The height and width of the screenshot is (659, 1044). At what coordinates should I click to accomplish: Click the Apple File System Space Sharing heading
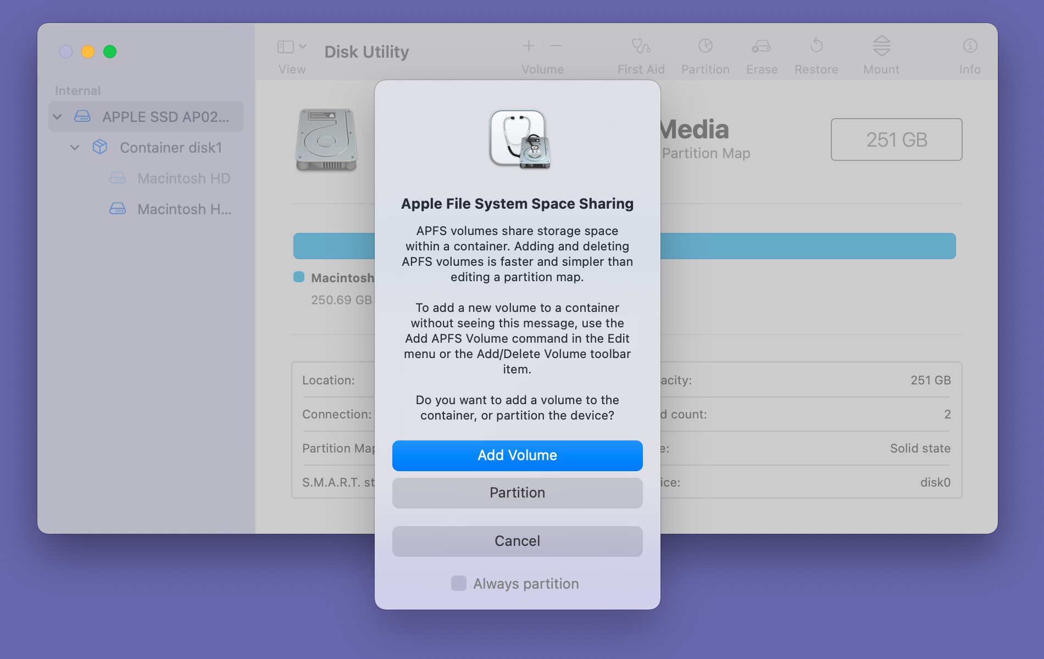click(517, 204)
